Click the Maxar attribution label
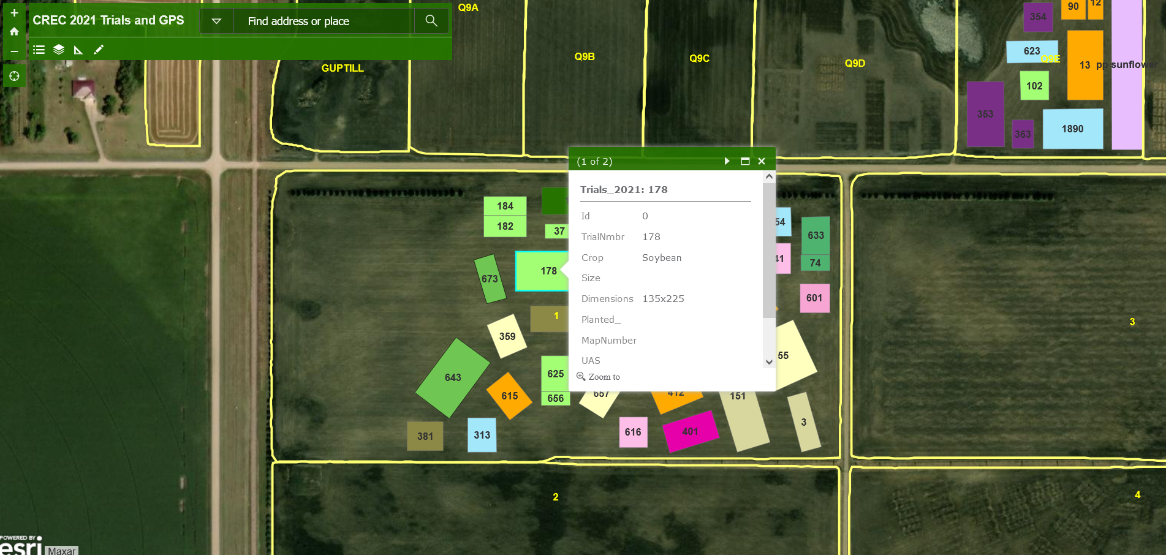 pos(62,550)
